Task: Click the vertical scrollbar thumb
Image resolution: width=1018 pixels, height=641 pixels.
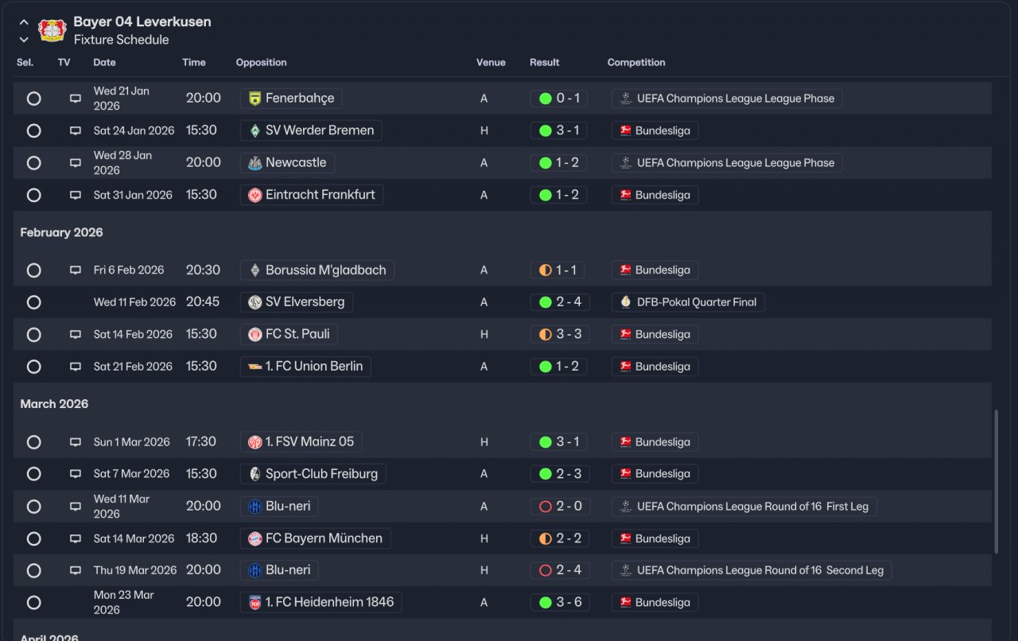Action: (x=997, y=481)
